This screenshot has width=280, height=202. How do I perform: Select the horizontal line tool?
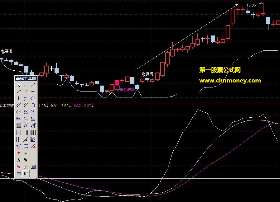pos(33,92)
